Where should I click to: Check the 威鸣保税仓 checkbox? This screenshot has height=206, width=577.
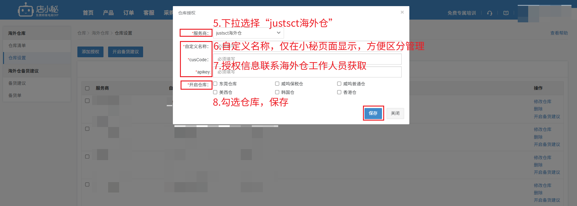pyautogui.click(x=277, y=84)
